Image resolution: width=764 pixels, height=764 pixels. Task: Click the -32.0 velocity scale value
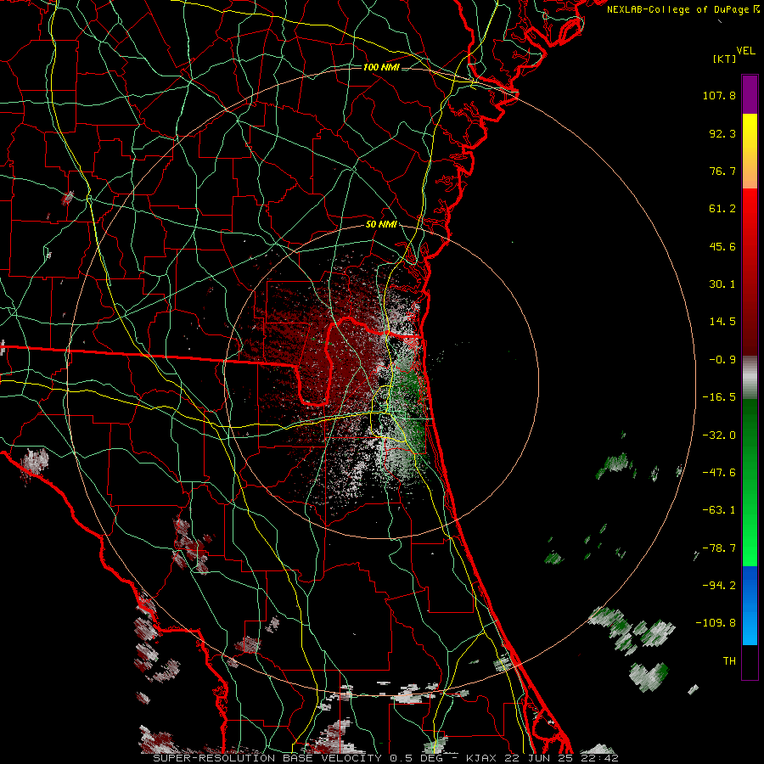pyautogui.click(x=719, y=435)
